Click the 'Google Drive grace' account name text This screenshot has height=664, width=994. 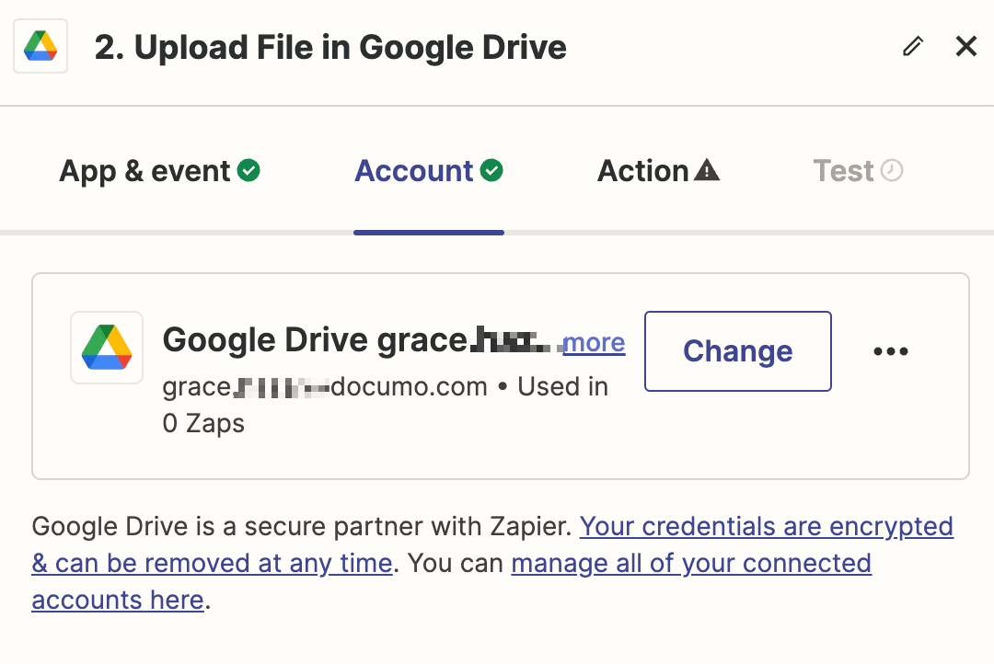(315, 340)
